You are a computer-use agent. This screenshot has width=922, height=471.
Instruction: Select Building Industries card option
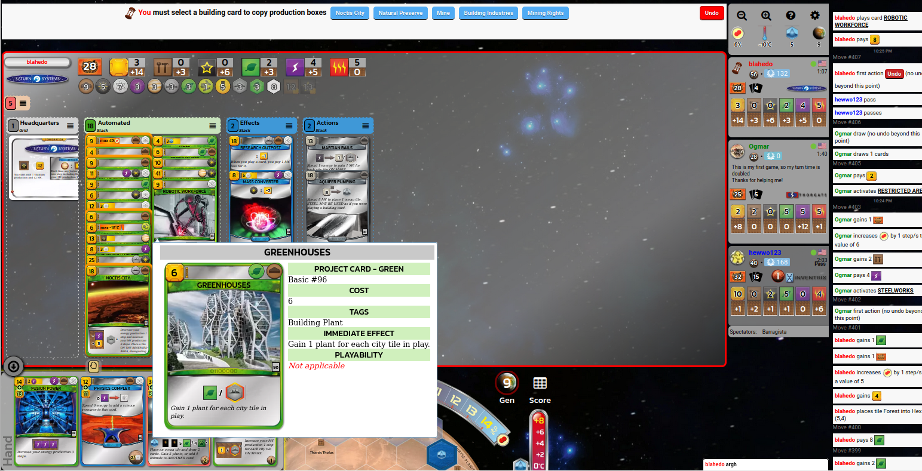coord(488,13)
